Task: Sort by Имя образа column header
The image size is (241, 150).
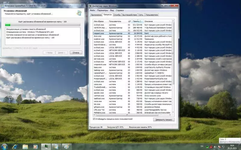Action: click(x=101, y=21)
